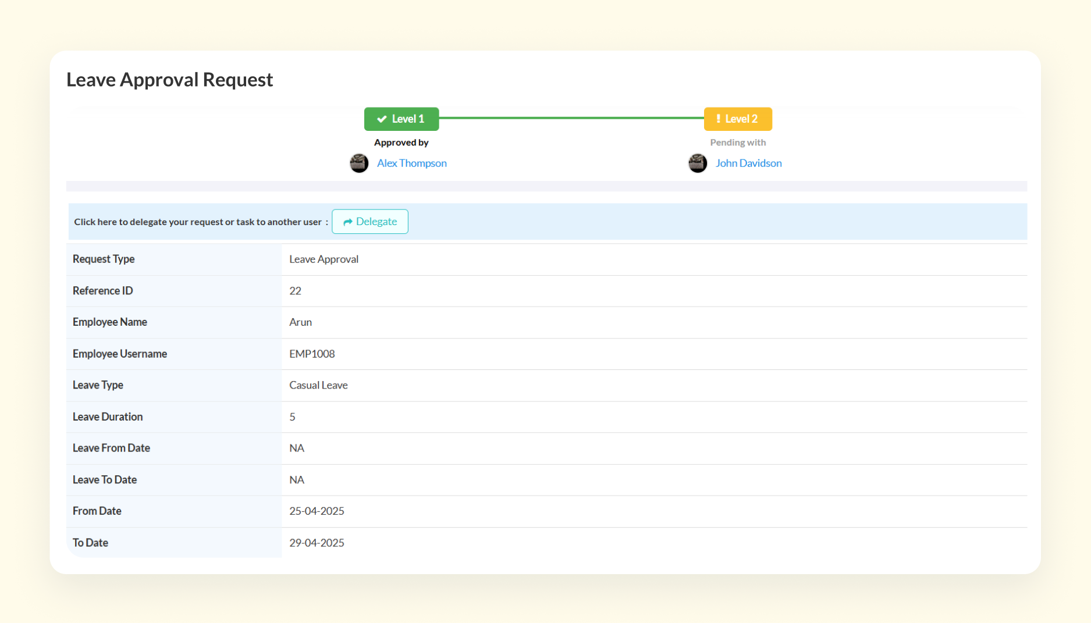Click the date '29-04-2025'
This screenshot has width=1091, height=623.
pyautogui.click(x=317, y=543)
